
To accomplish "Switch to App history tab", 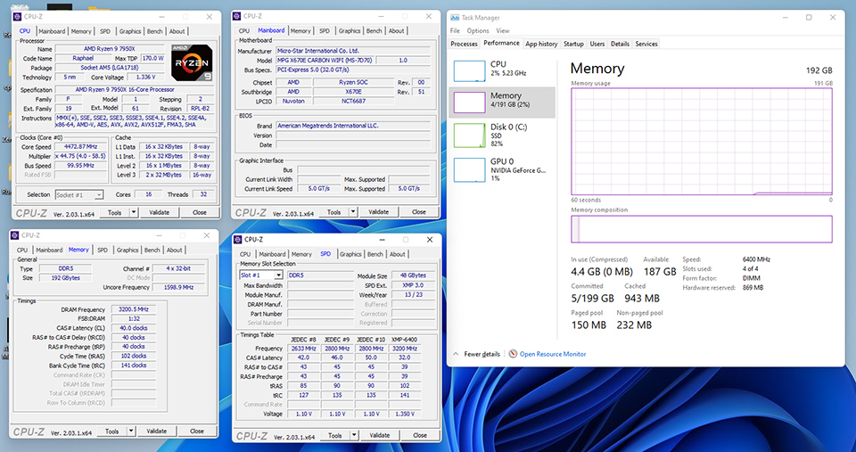I will 541,44.
